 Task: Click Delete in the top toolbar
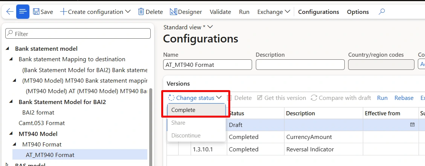150,12
